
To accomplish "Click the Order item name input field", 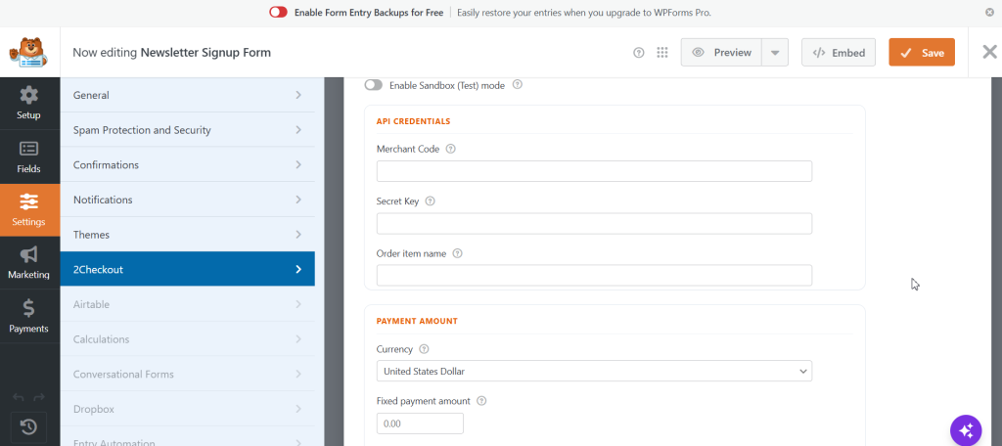I will coord(594,276).
